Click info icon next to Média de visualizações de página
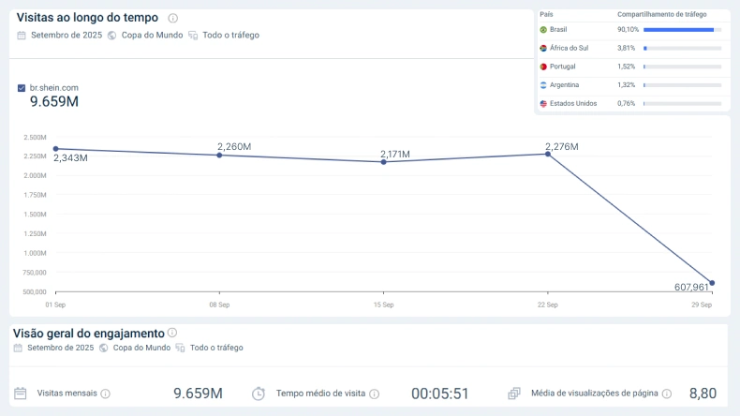Viewport: 740px width, 416px height. (x=667, y=394)
